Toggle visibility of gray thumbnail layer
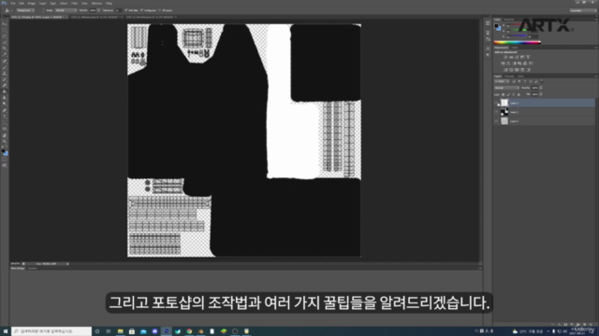 [x=497, y=121]
